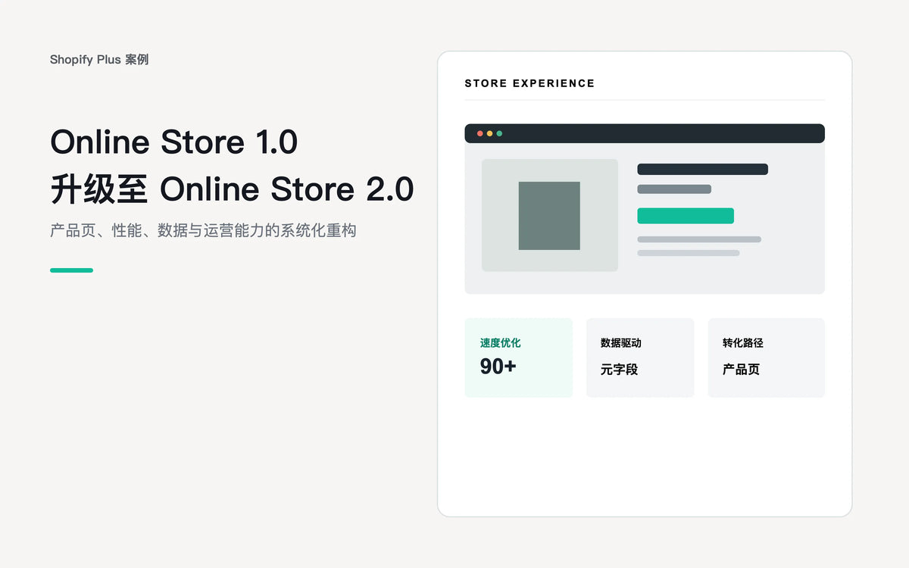The height and width of the screenshot is (568, 909).
Task: Click the dark product title bar in mockup
Action: click(x=703, y=169)
